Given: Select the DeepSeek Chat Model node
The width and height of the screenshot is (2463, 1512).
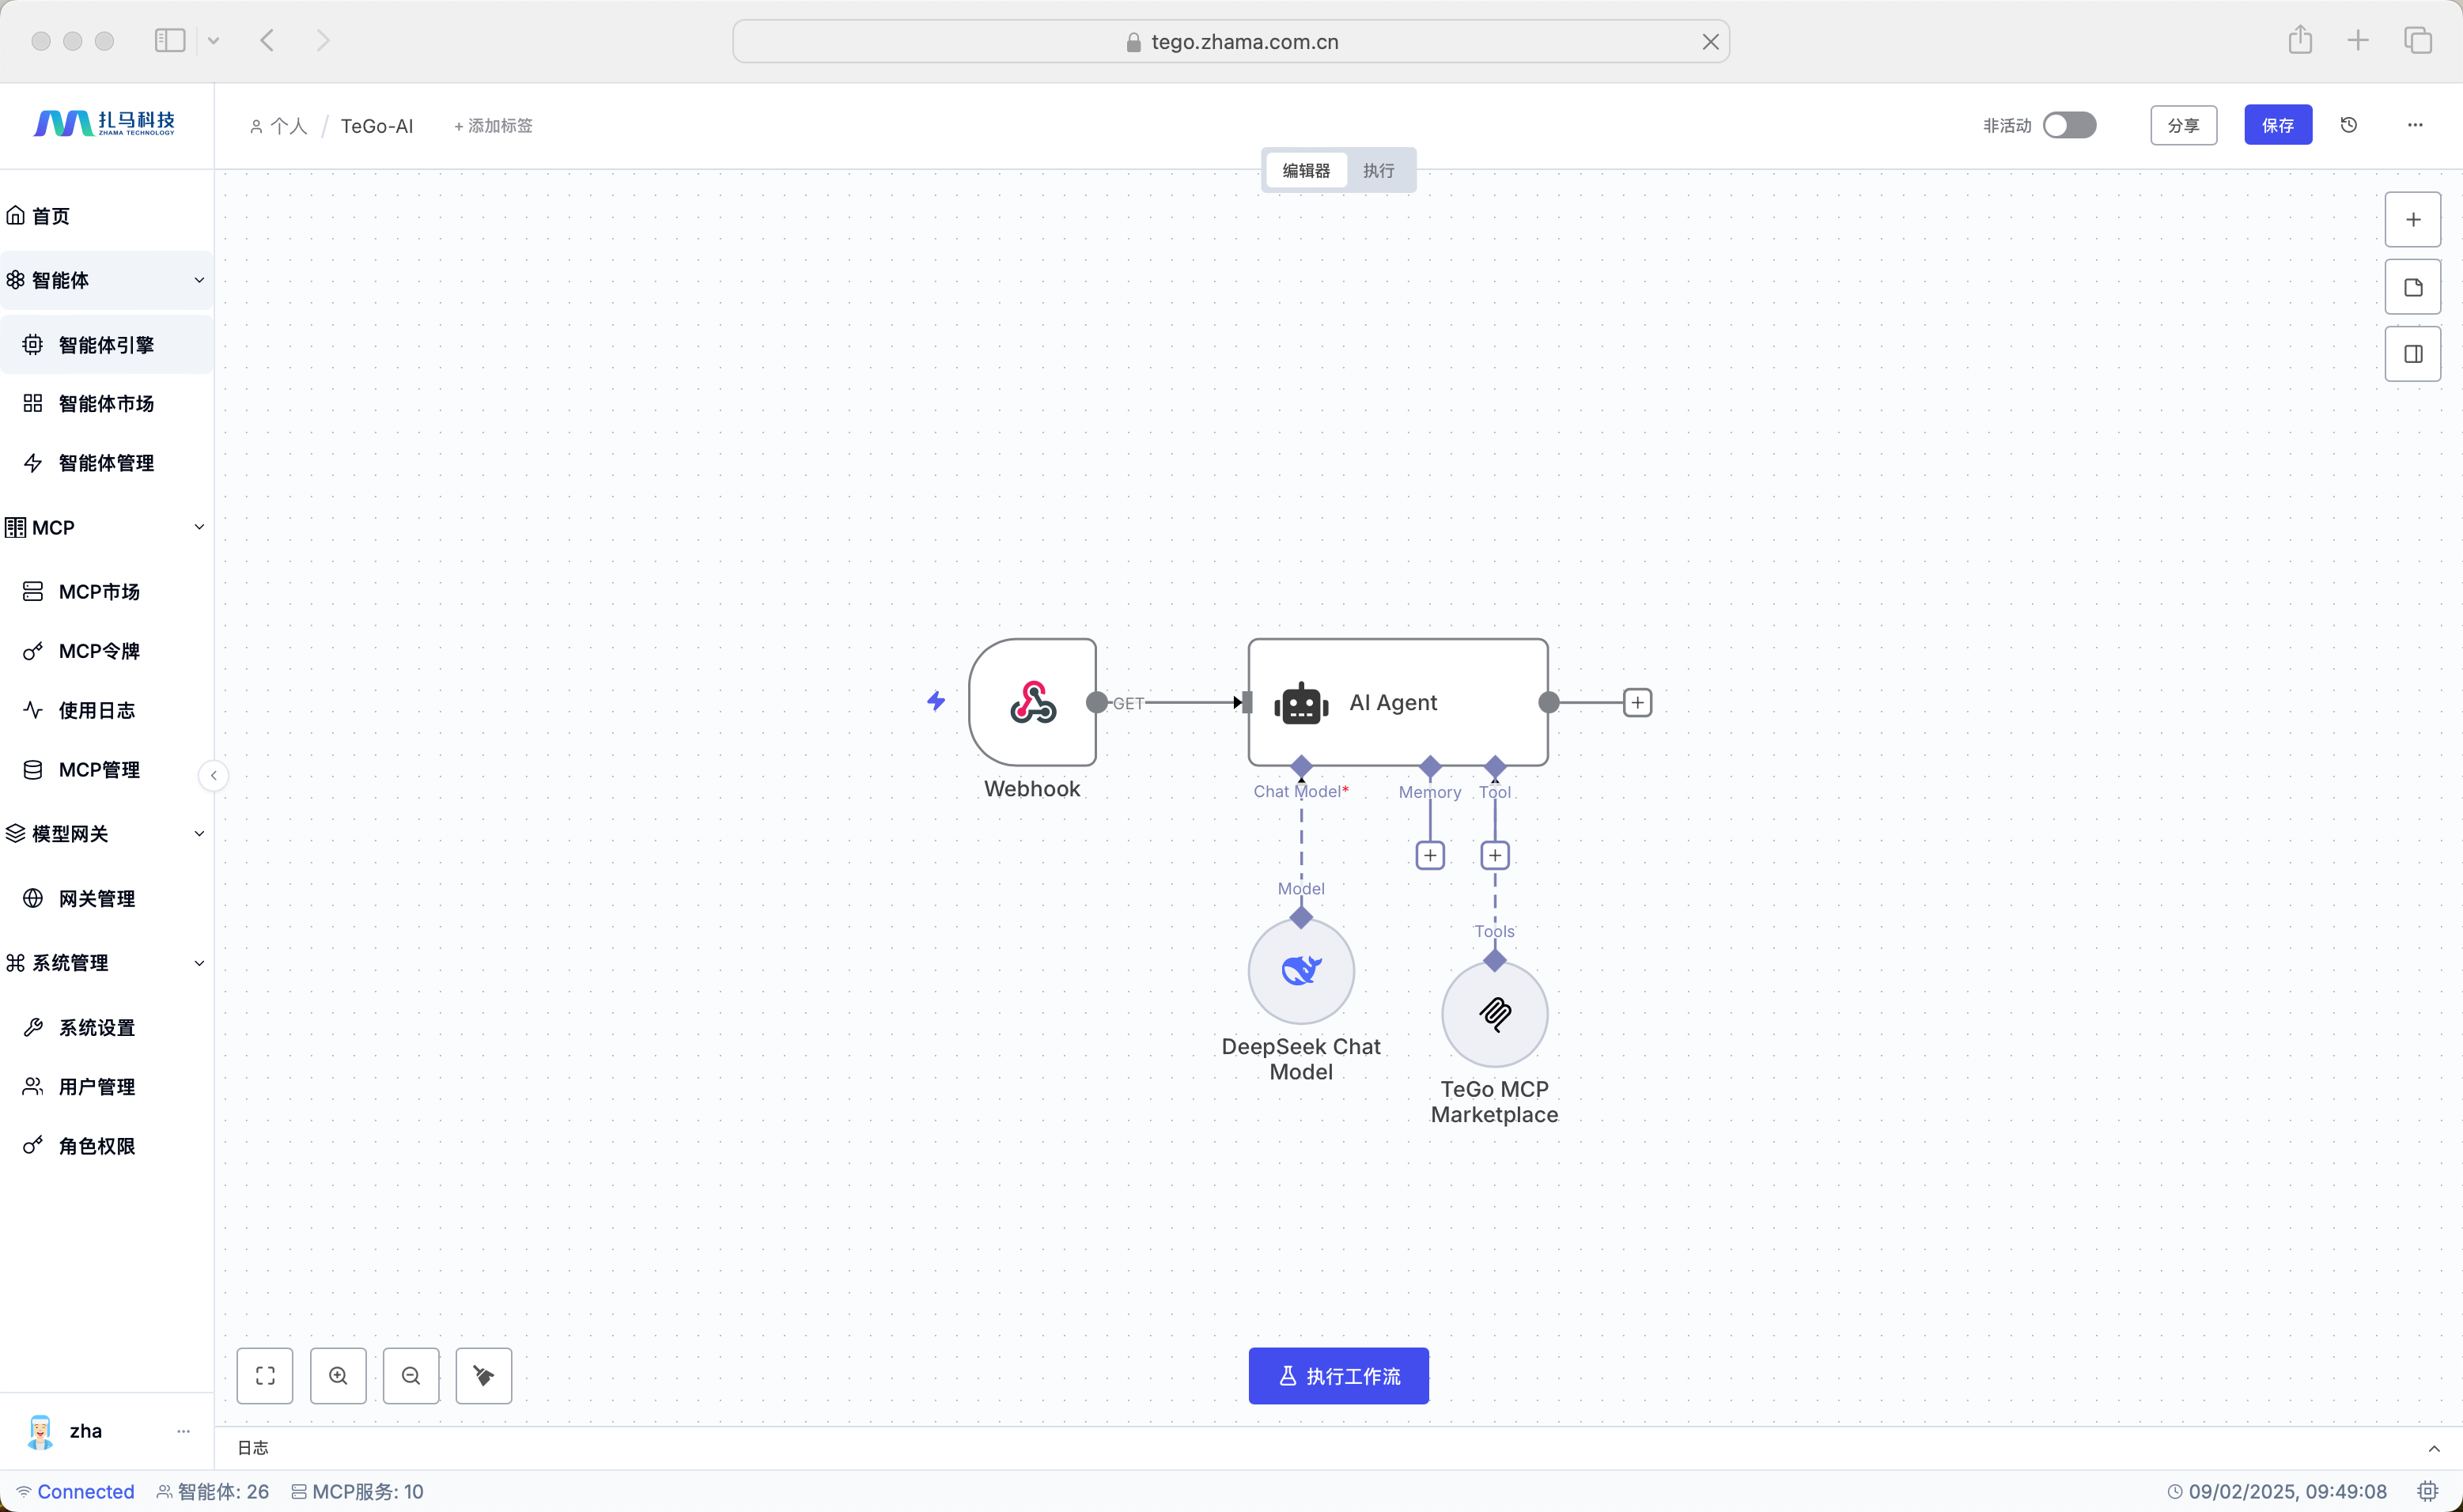Looking at the screenshot, I should pyautogui.click(x=1300, y=971).
